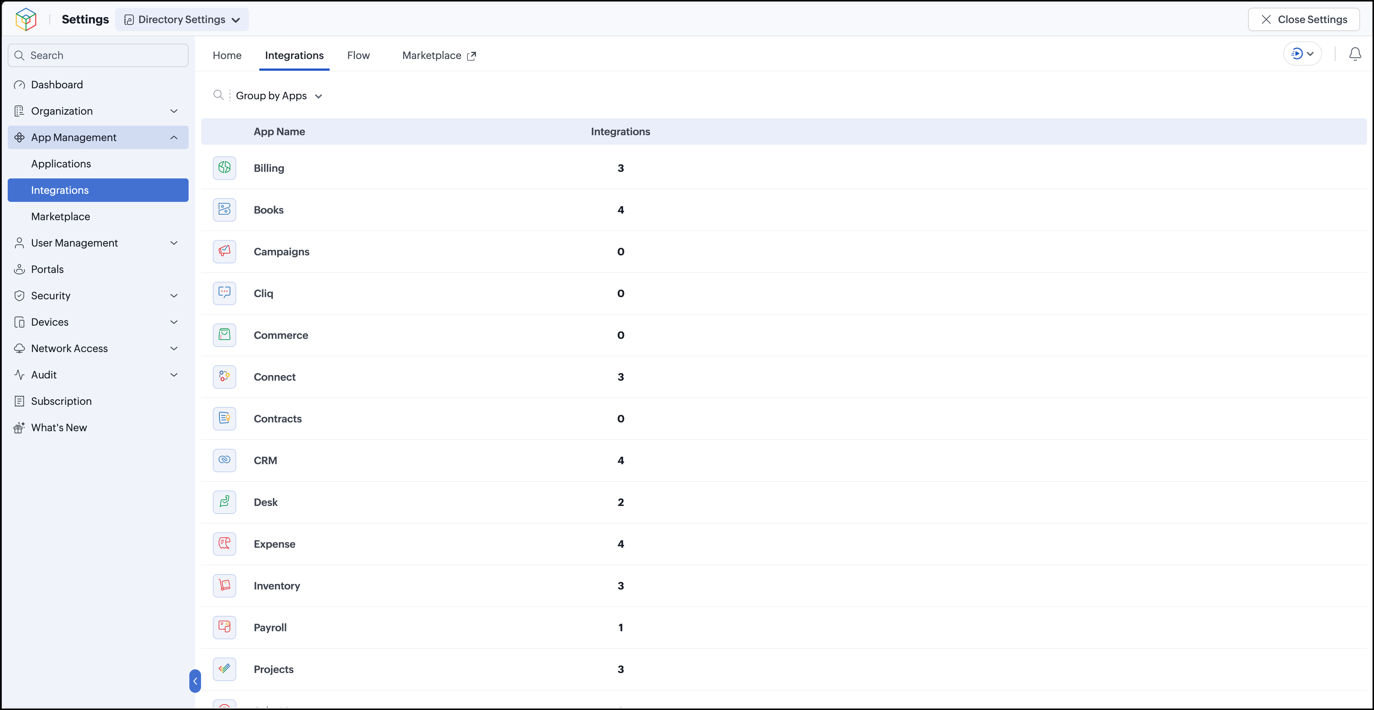
Task: Click the Books app name
Action: click(269, 210)
